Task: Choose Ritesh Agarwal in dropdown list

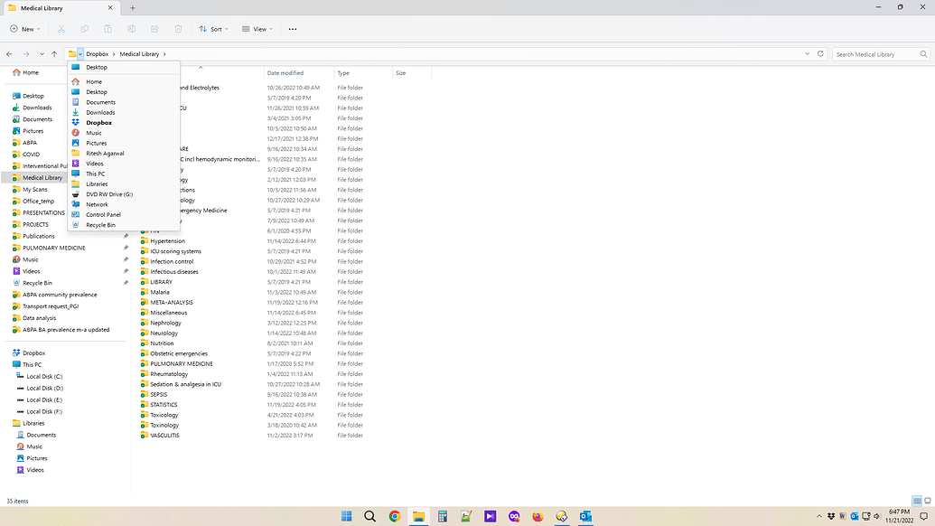Action: coord(124,154)
